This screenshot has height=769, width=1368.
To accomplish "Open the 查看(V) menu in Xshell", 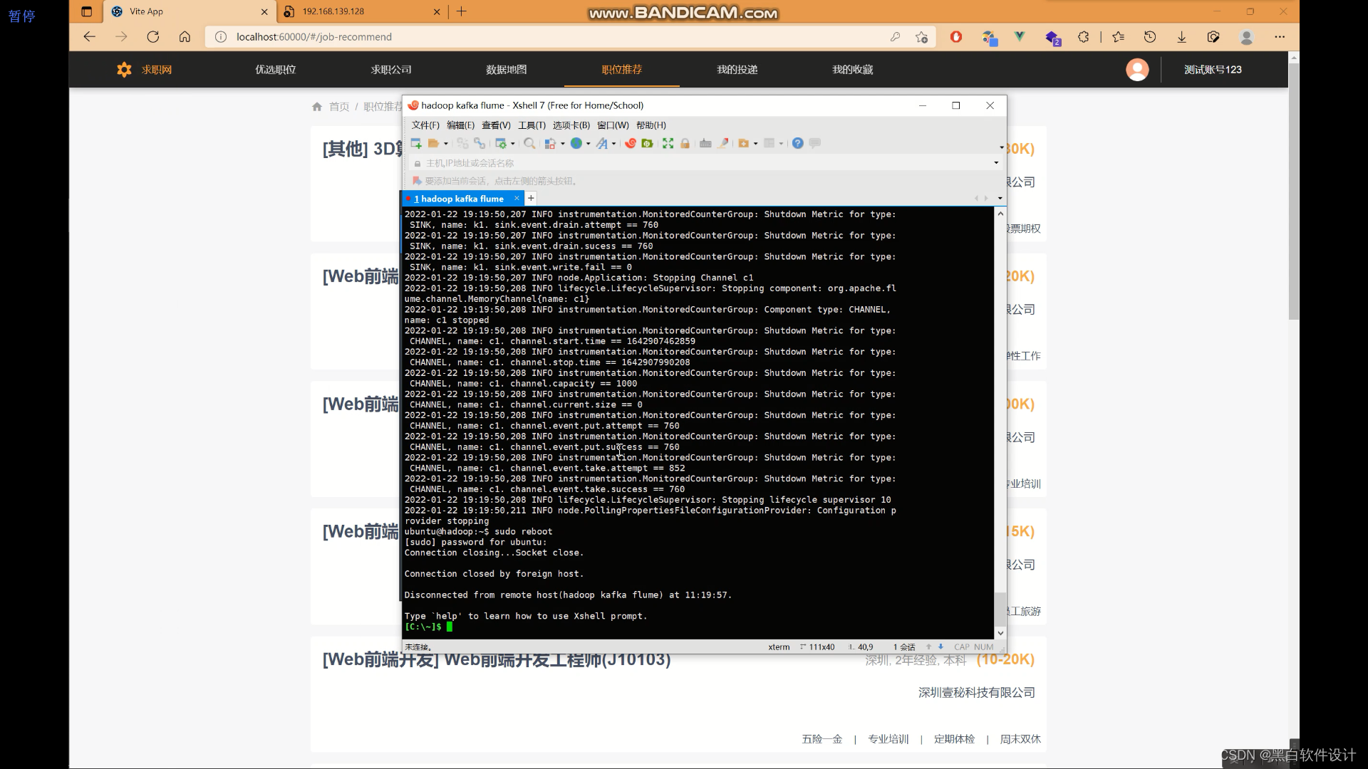I will coord(496,125).
